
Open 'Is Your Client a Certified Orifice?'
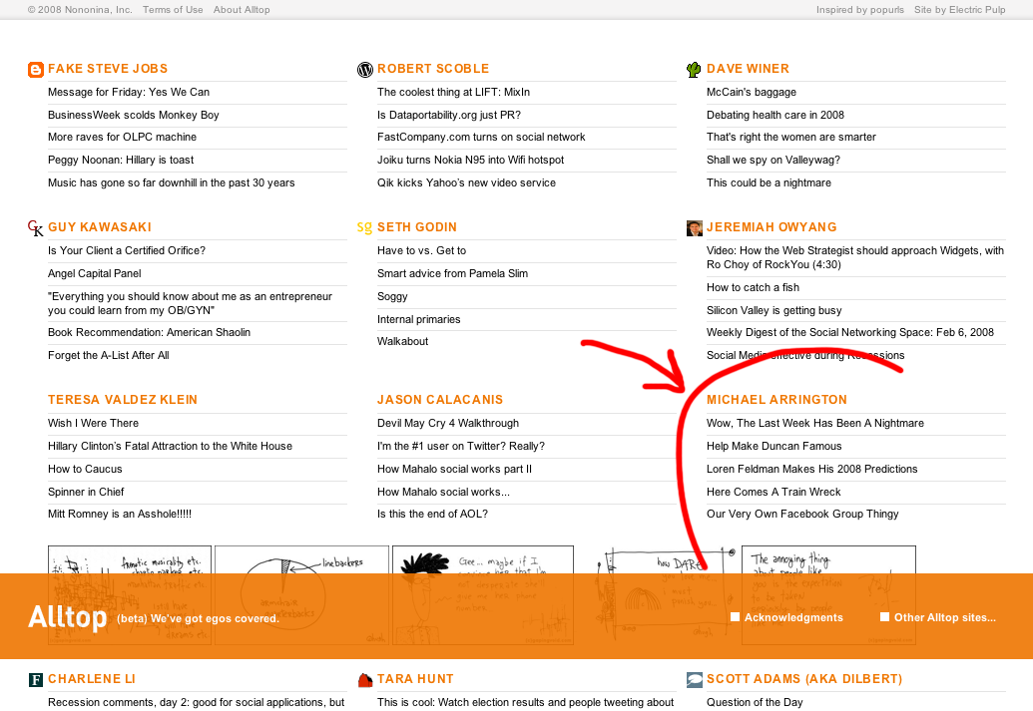pyautogui.click(x=127, y=251)
